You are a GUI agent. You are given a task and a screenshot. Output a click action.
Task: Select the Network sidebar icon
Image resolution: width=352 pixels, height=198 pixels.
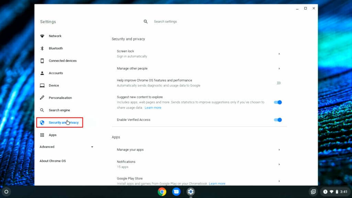(42, 36)
